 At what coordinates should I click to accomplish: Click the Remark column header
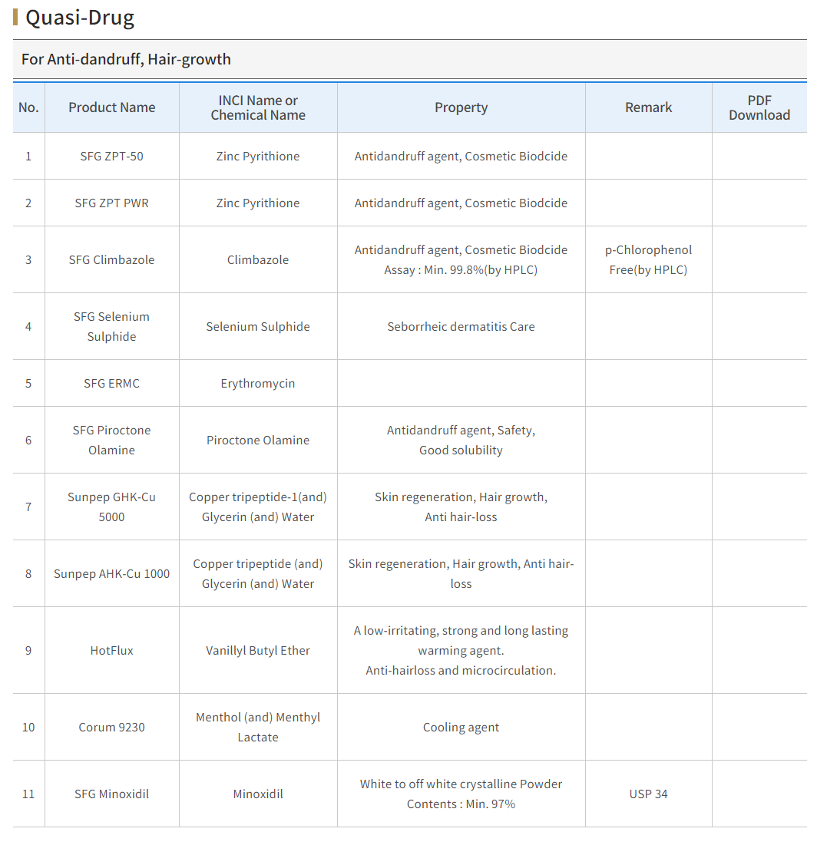click(x=648, y=107)
